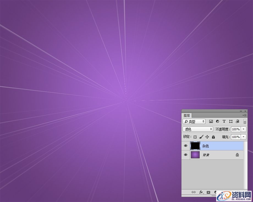Viewport: 253px width, 202px height.
Task: Hide the 背景 layer using its eye icon
Action: (x=186, y=155)
